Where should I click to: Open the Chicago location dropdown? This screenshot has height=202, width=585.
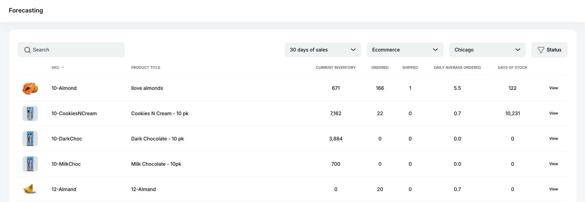click(487, 50)
